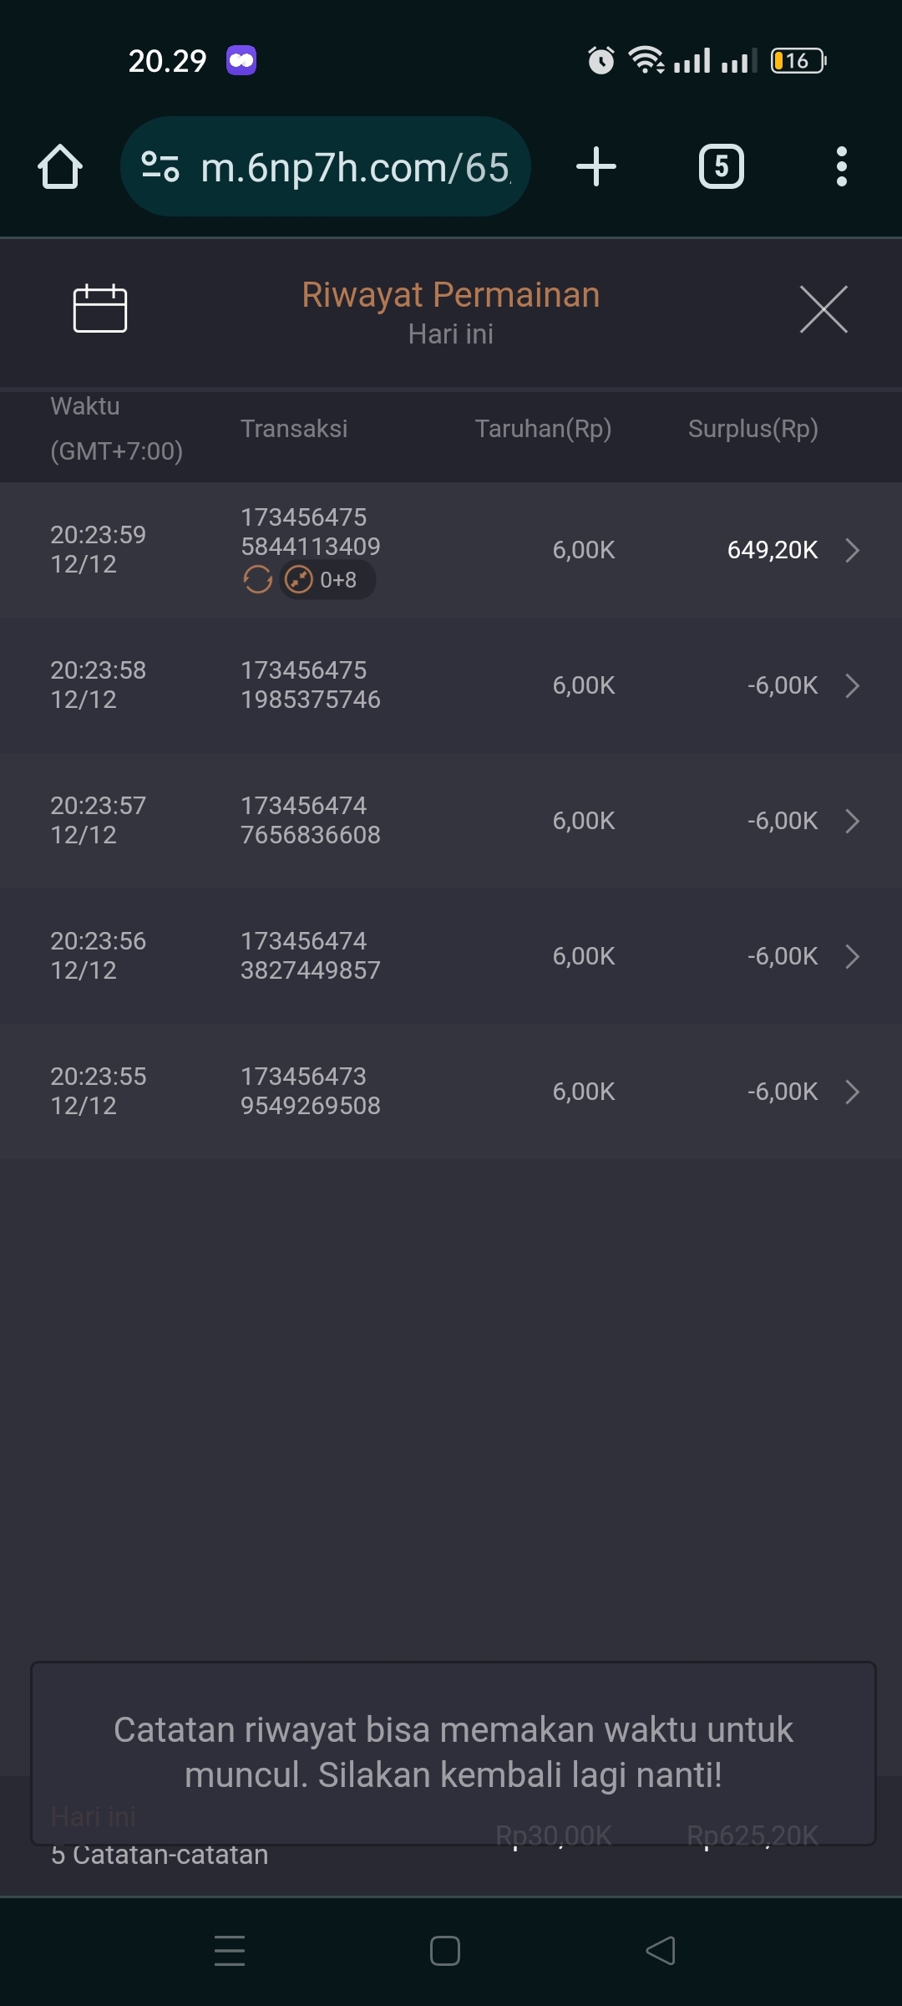902x2006 pixels.
Task: Select transaction 173456475 5844113409 row
Action: point(310,532)
